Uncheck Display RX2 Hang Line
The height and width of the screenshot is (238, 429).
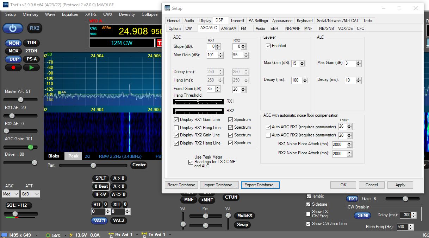(176, 143)
